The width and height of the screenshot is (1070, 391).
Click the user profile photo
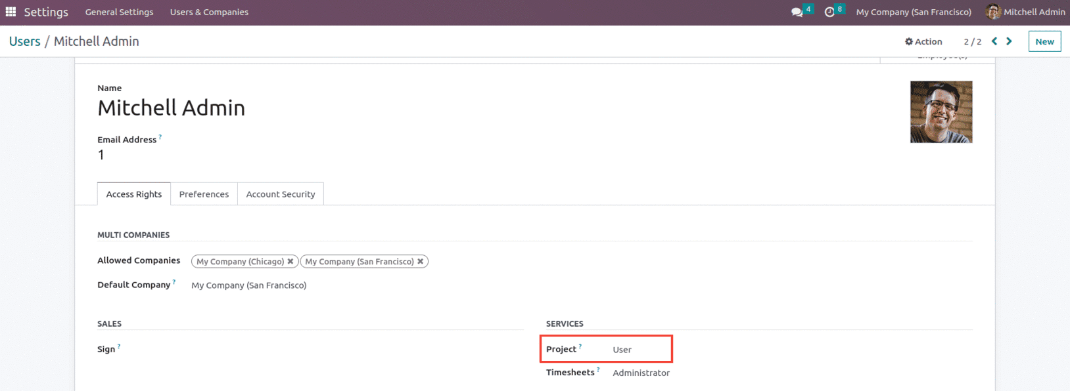coord(941,112)
